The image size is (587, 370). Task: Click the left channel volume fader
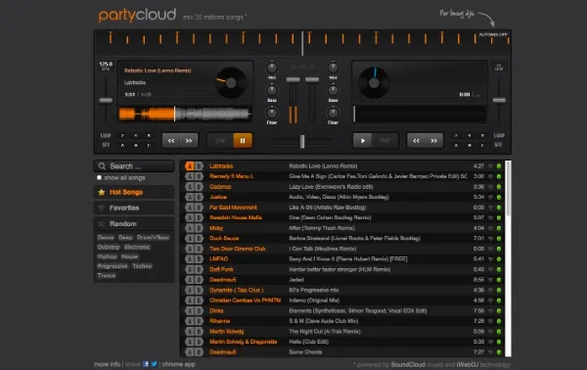pyautogui.click(x=293, y=79)
